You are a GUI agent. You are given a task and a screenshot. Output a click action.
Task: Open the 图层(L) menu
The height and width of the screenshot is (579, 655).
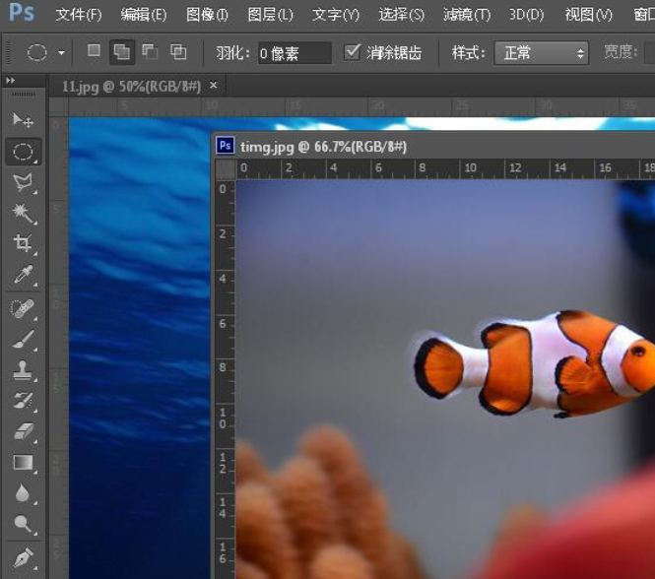click(x=270, y=15)
